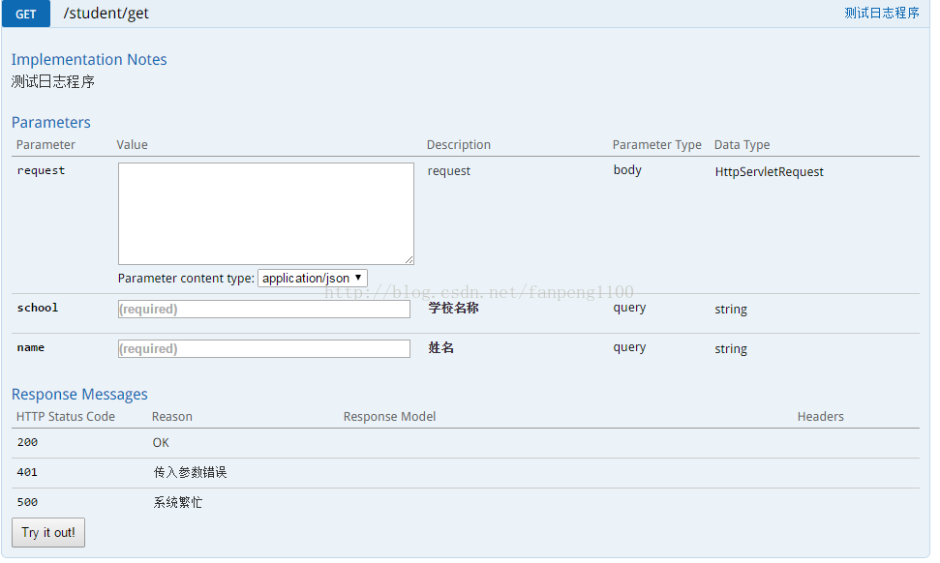Click the school parameter name

[37, 308]
